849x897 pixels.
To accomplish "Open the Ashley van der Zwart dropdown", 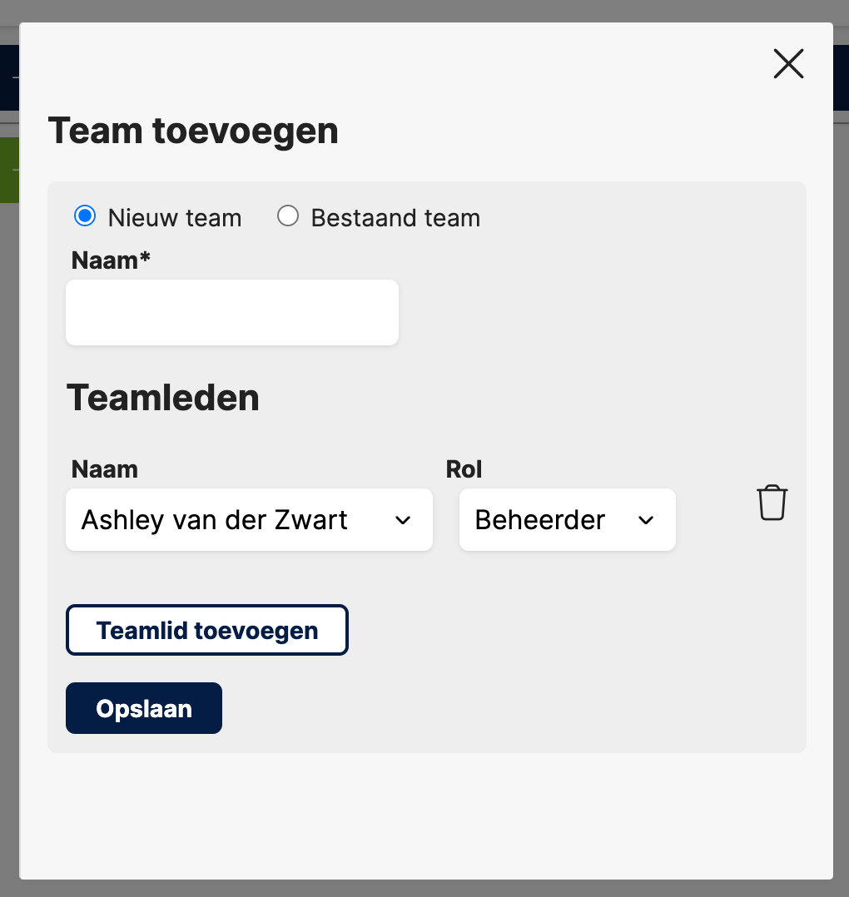I will click(249, 519).
